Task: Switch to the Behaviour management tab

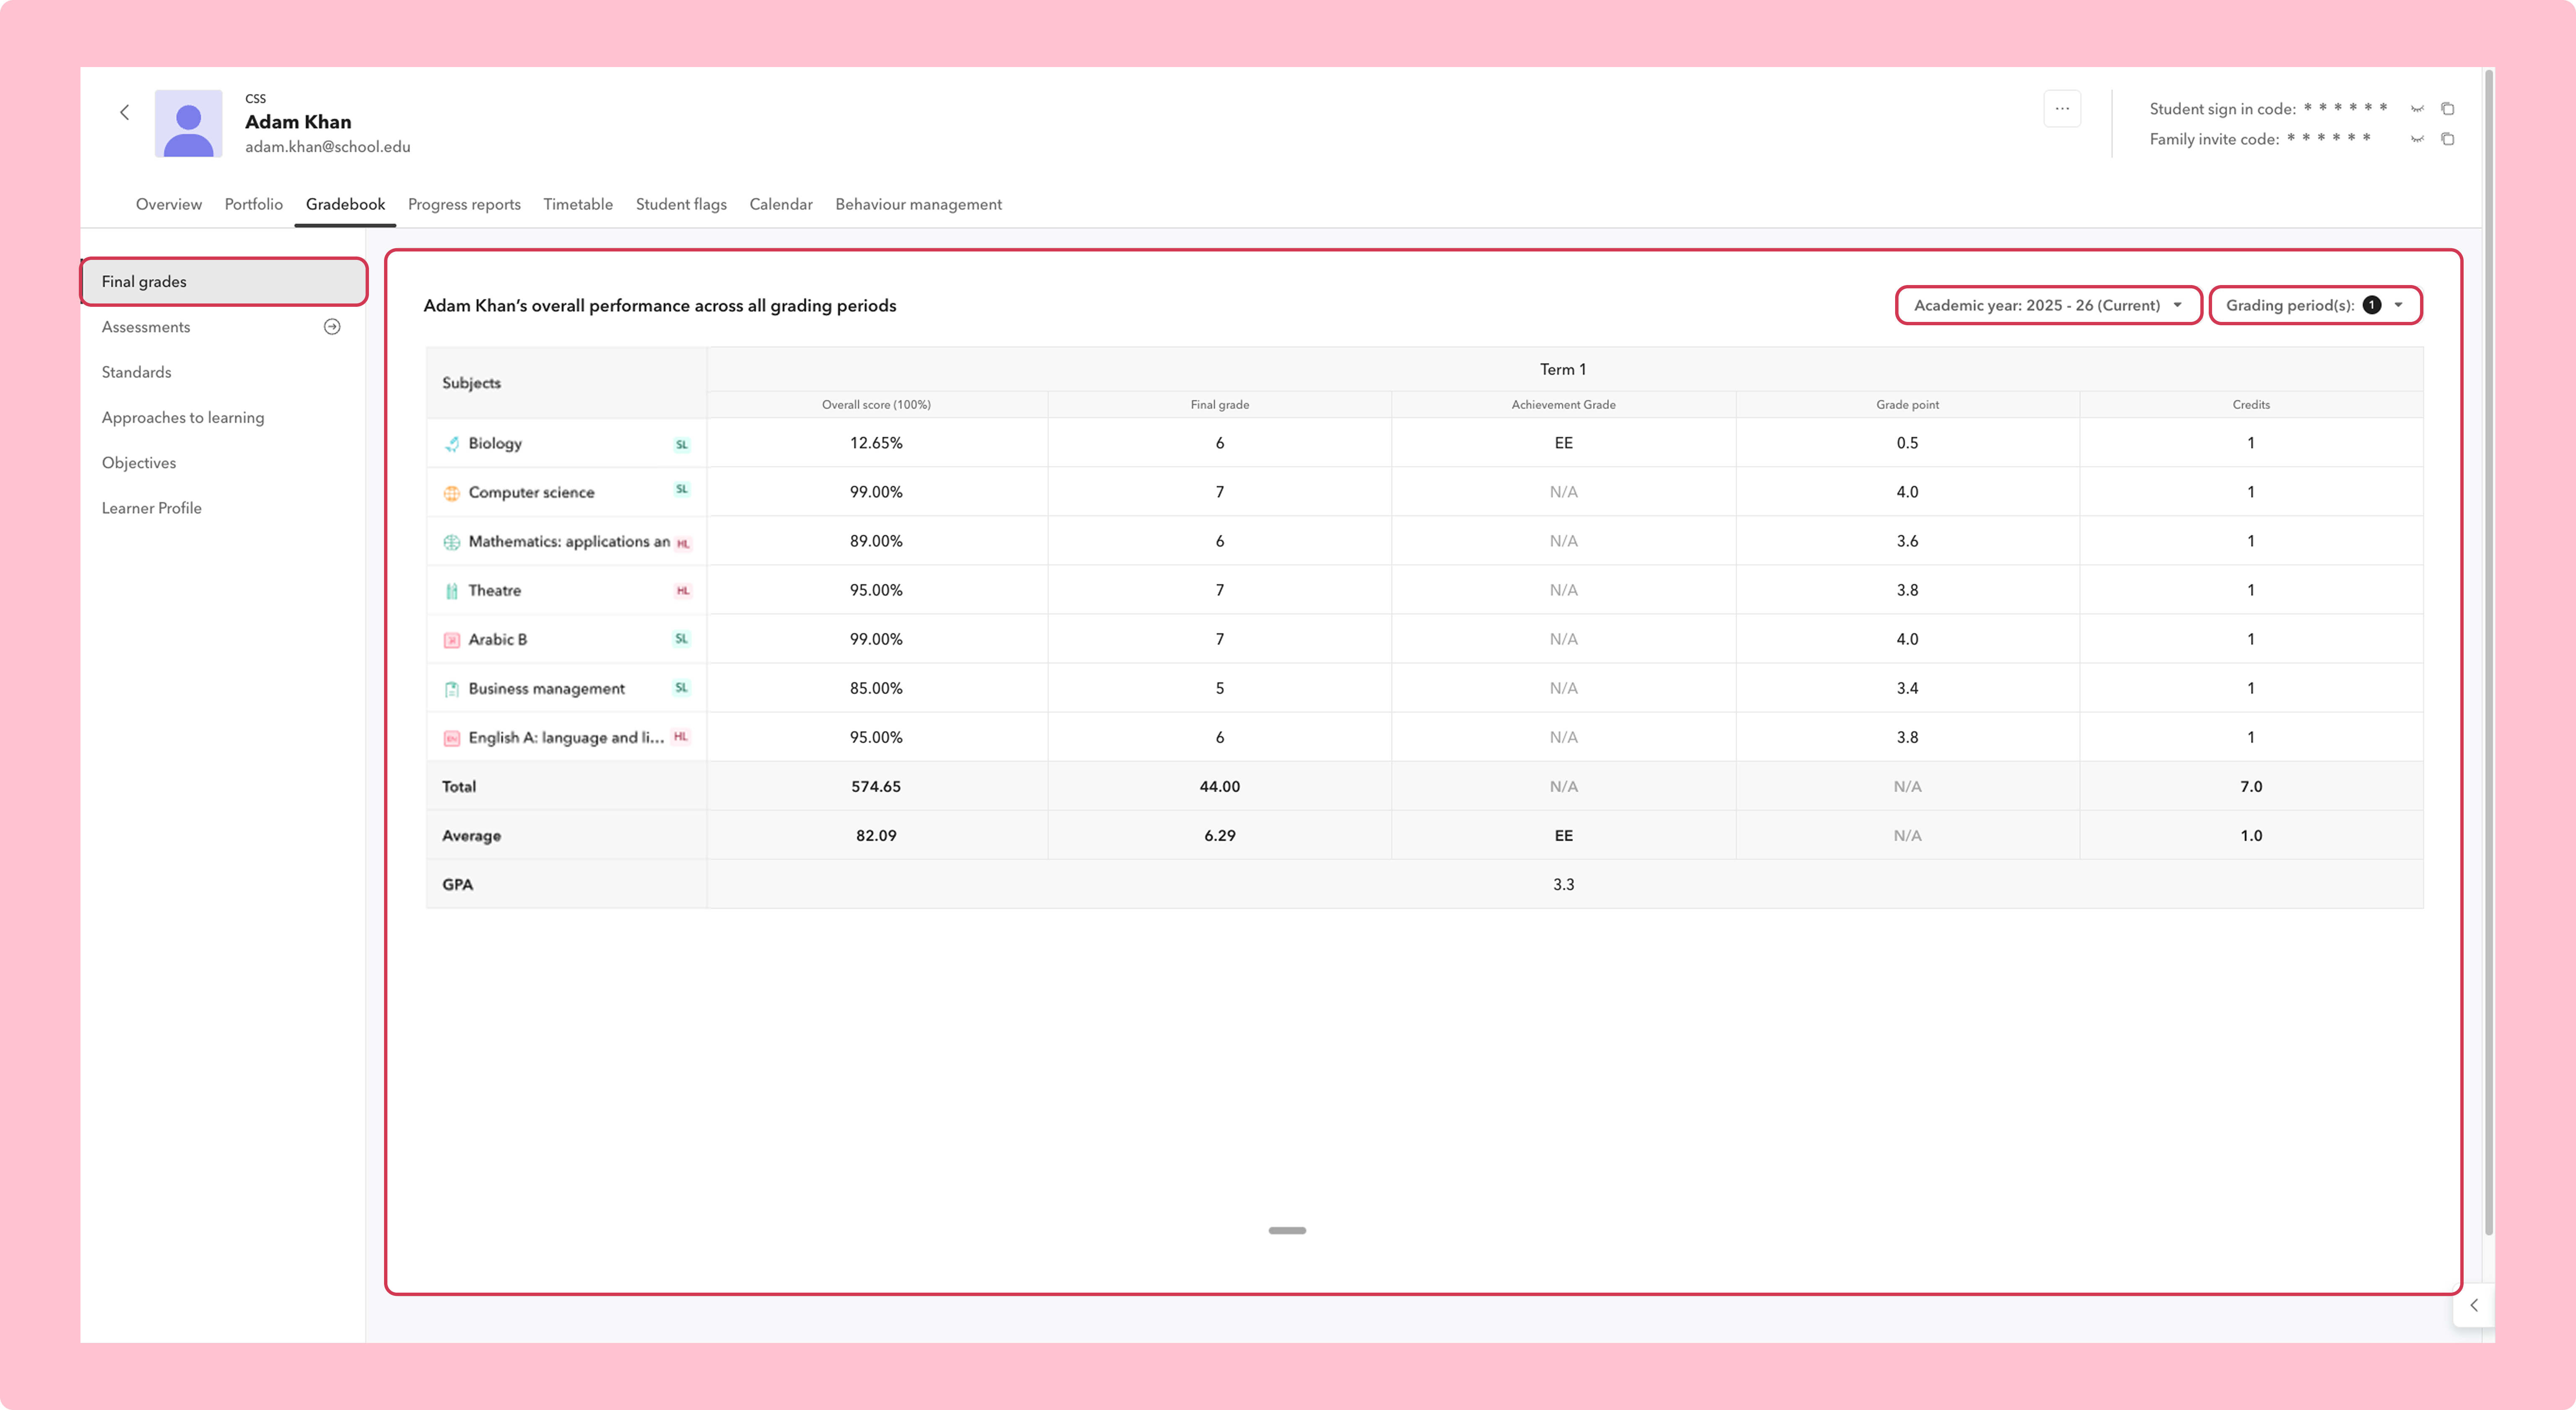Action: 918,204
